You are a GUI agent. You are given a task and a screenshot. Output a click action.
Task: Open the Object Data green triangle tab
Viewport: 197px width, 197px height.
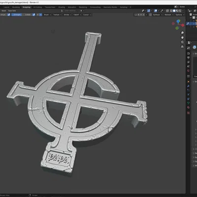[x=188, y=103]
